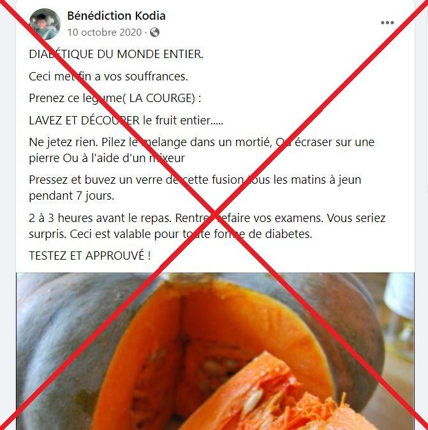428x430 pixels.
Task: Click the sentence pierre Ou à l'aide d'un mixeur
Action: (x=107, y=158)
